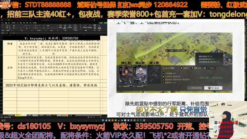Open the Borders button in Excel ribbon
The image size is (247, 139).
pyautogui.click(x=21, y=28)
